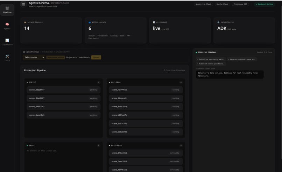Click the Production Pipeline heading

point(35,70)
